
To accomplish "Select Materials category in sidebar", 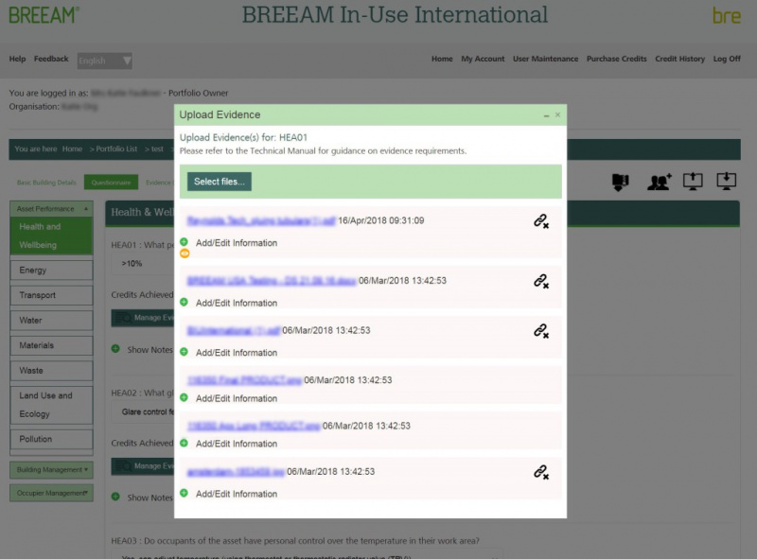I will pyautogui.click(x=51, y=345).
